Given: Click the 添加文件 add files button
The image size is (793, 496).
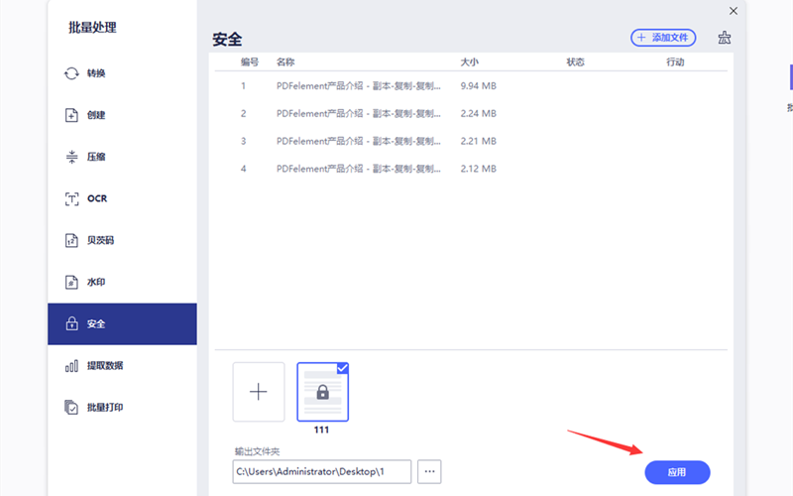Looking at the screenshot, I should coord(663,38).
